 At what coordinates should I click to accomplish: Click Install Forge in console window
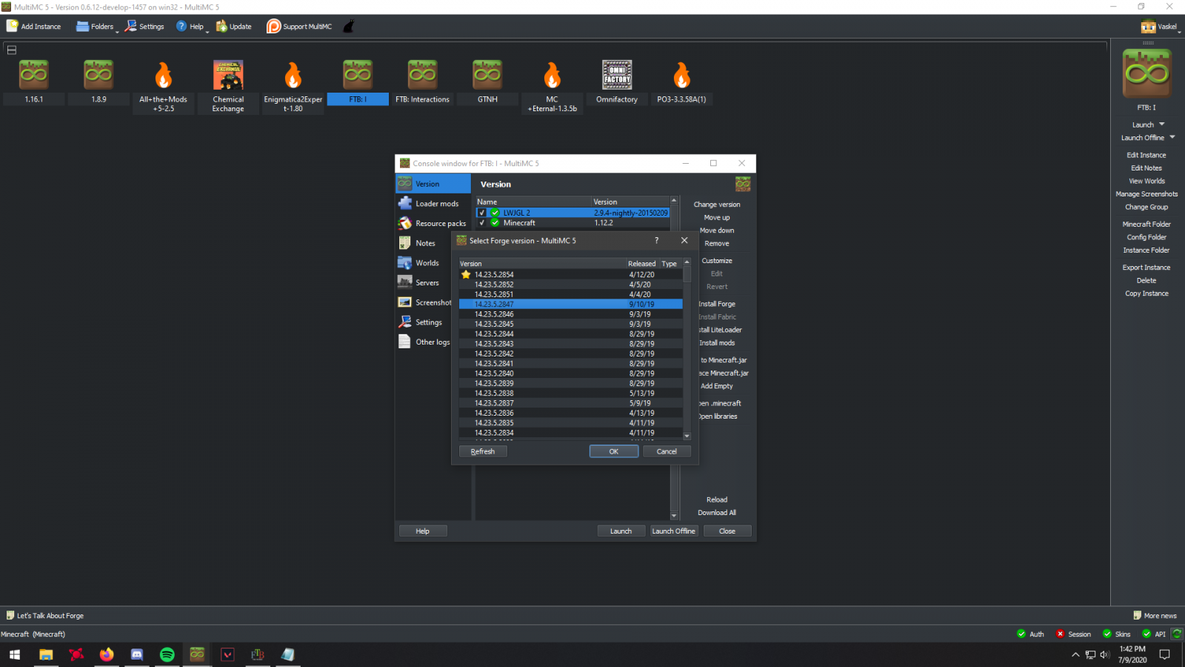point(717,304)
